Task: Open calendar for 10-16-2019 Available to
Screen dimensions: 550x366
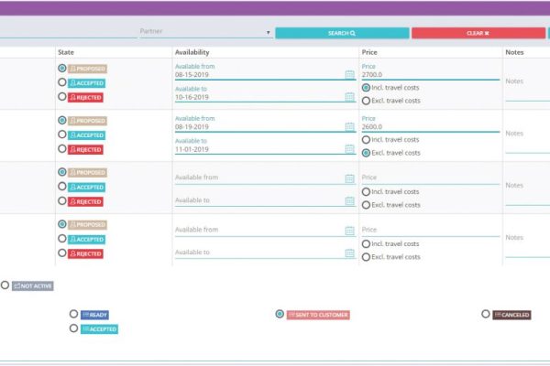Action: tap(350, 97)
